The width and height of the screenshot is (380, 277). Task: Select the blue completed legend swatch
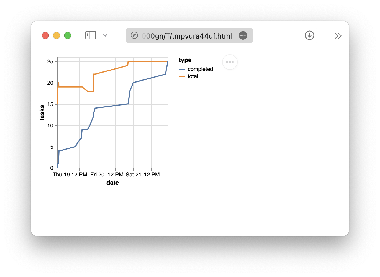pyautogui.click(x=182, y=69)
